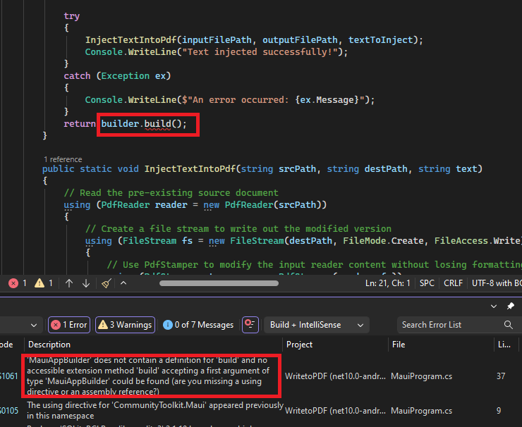Viewport: 522px width, 427px height.
Task: Go to previous issue with the up arrow
Action: (x=69, y=283)
